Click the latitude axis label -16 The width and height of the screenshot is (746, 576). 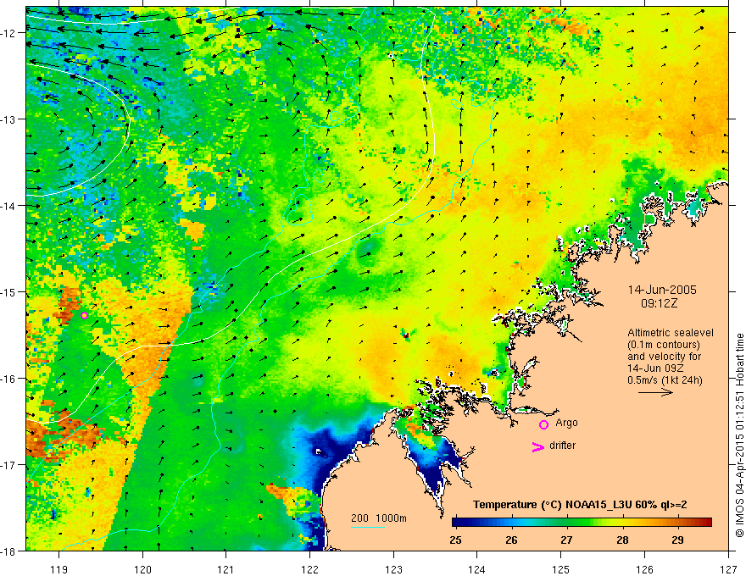pos(8,379)
